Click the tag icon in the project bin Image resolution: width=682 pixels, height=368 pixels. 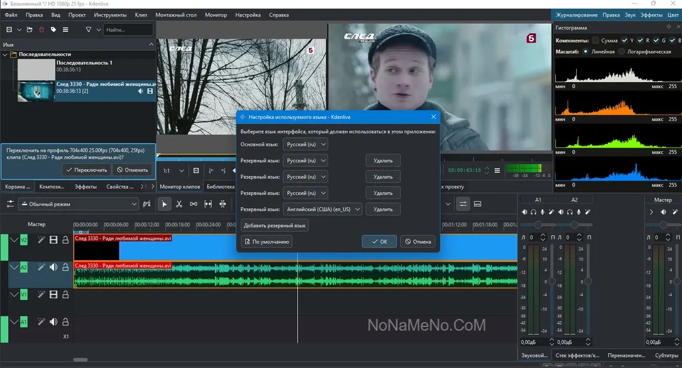click(x=53, y=29)
